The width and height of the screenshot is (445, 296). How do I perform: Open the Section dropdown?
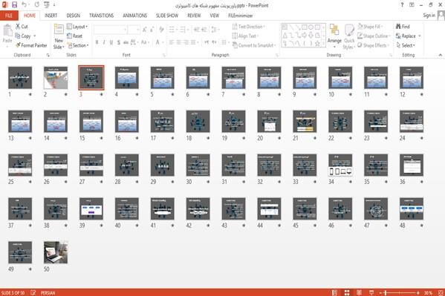[x=78, y=45]
